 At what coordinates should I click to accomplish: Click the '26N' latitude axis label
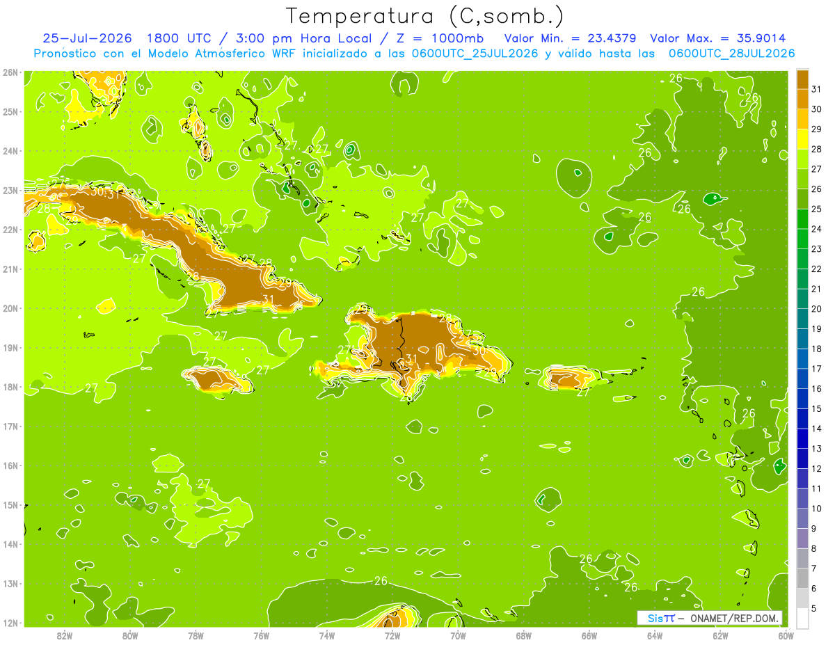click(10, 72)
